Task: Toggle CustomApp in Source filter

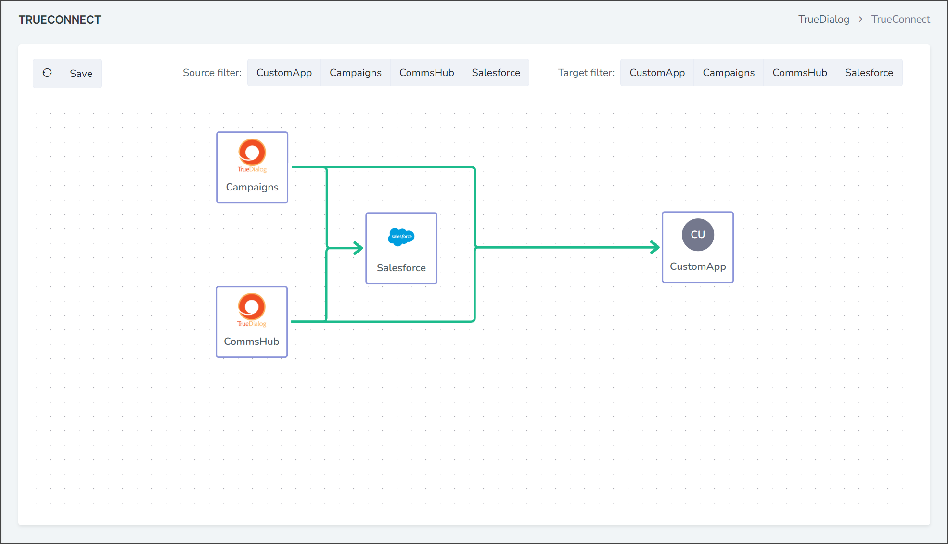Action: coord(284,73)
